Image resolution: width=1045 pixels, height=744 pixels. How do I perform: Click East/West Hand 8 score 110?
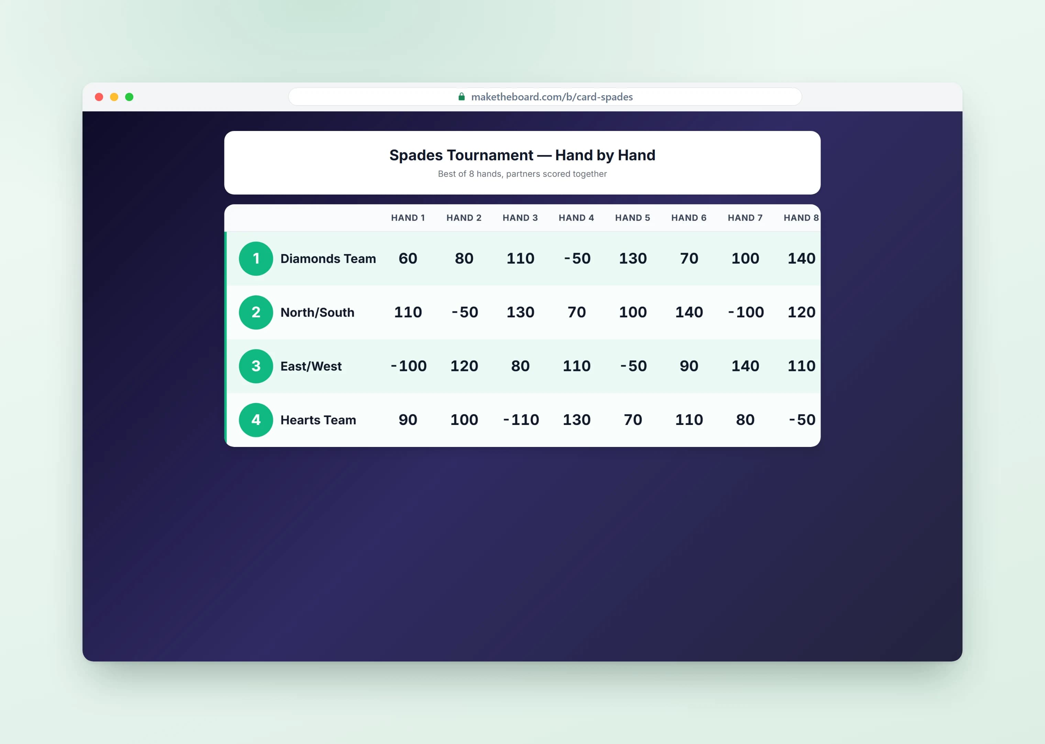(801, 366)
